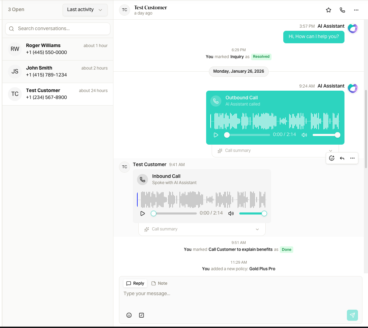
Task: Click phone number +1 (445) 550-0000
Action: point(46,52)
